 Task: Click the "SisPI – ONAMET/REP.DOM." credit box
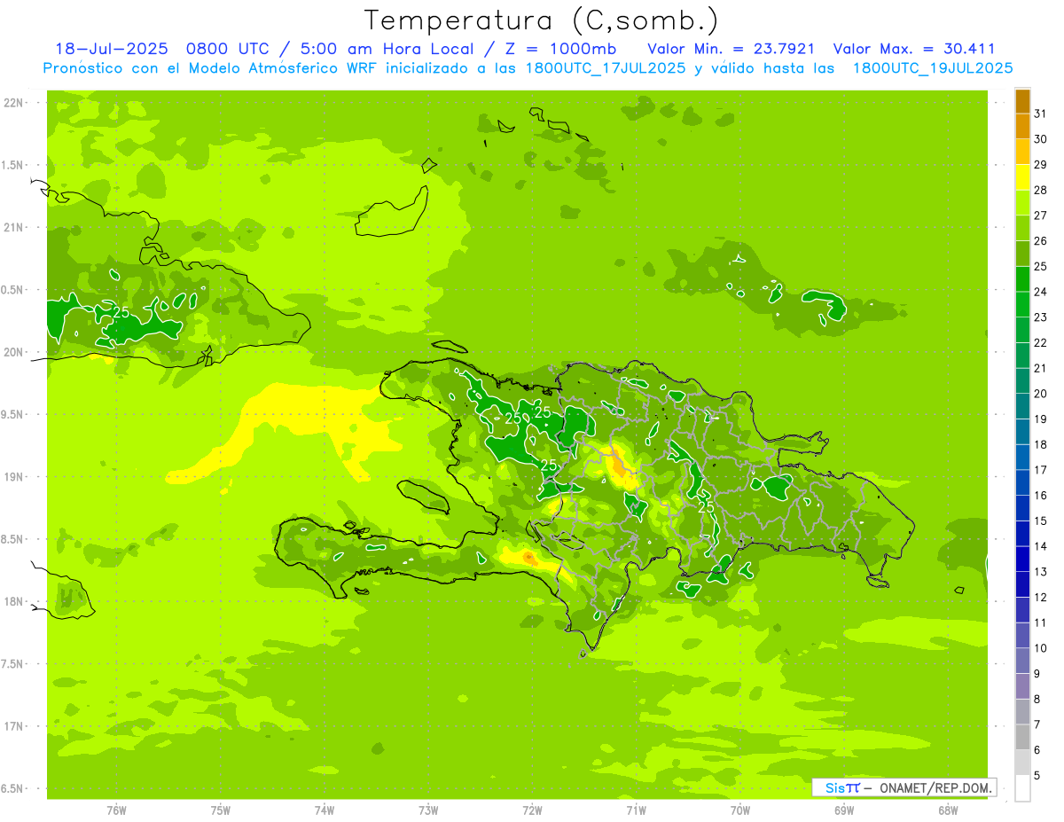coord(904,787)
